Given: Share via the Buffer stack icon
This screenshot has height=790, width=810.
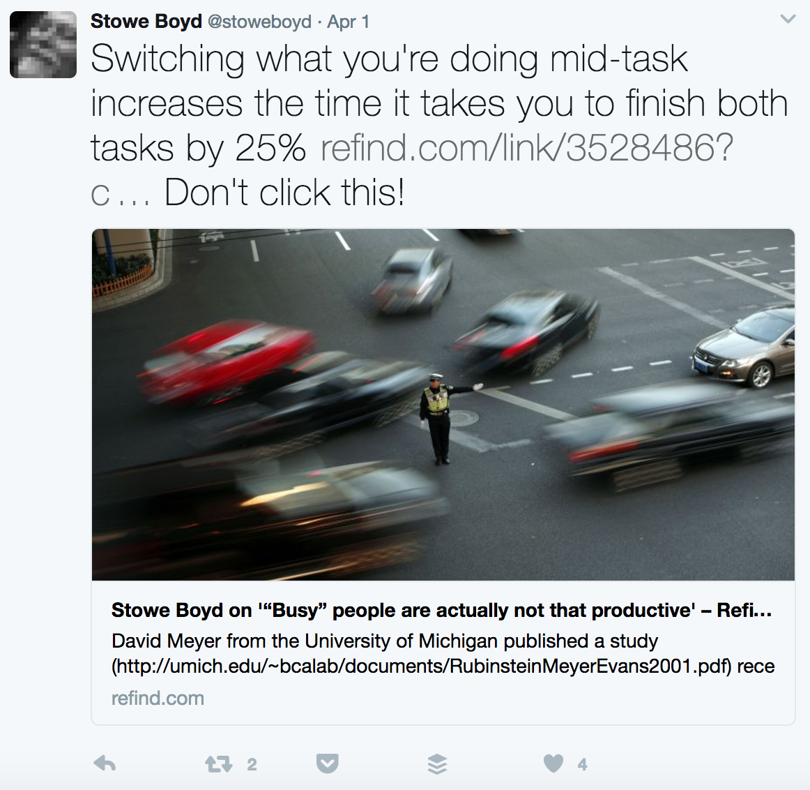Looking at the screenshot, I should click(x=438, y=764).
